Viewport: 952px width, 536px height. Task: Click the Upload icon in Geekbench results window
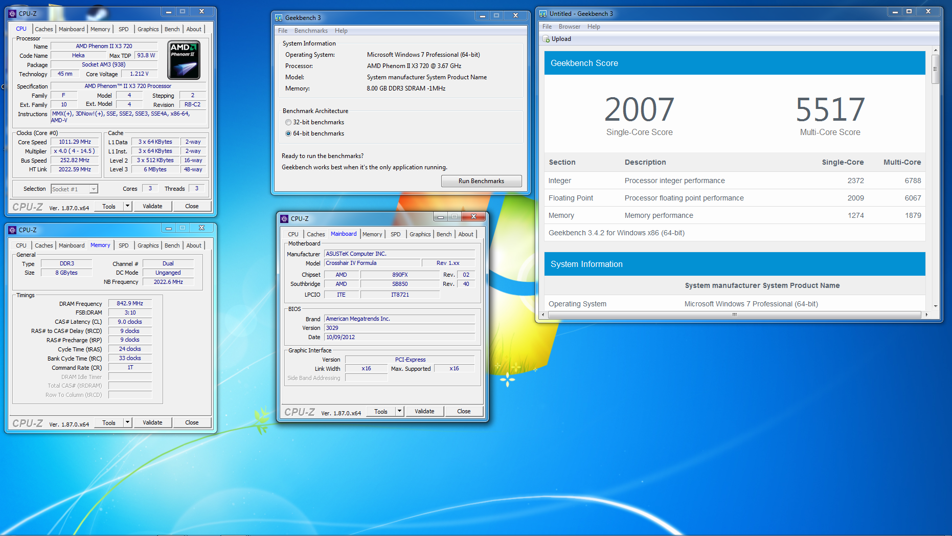546,39
